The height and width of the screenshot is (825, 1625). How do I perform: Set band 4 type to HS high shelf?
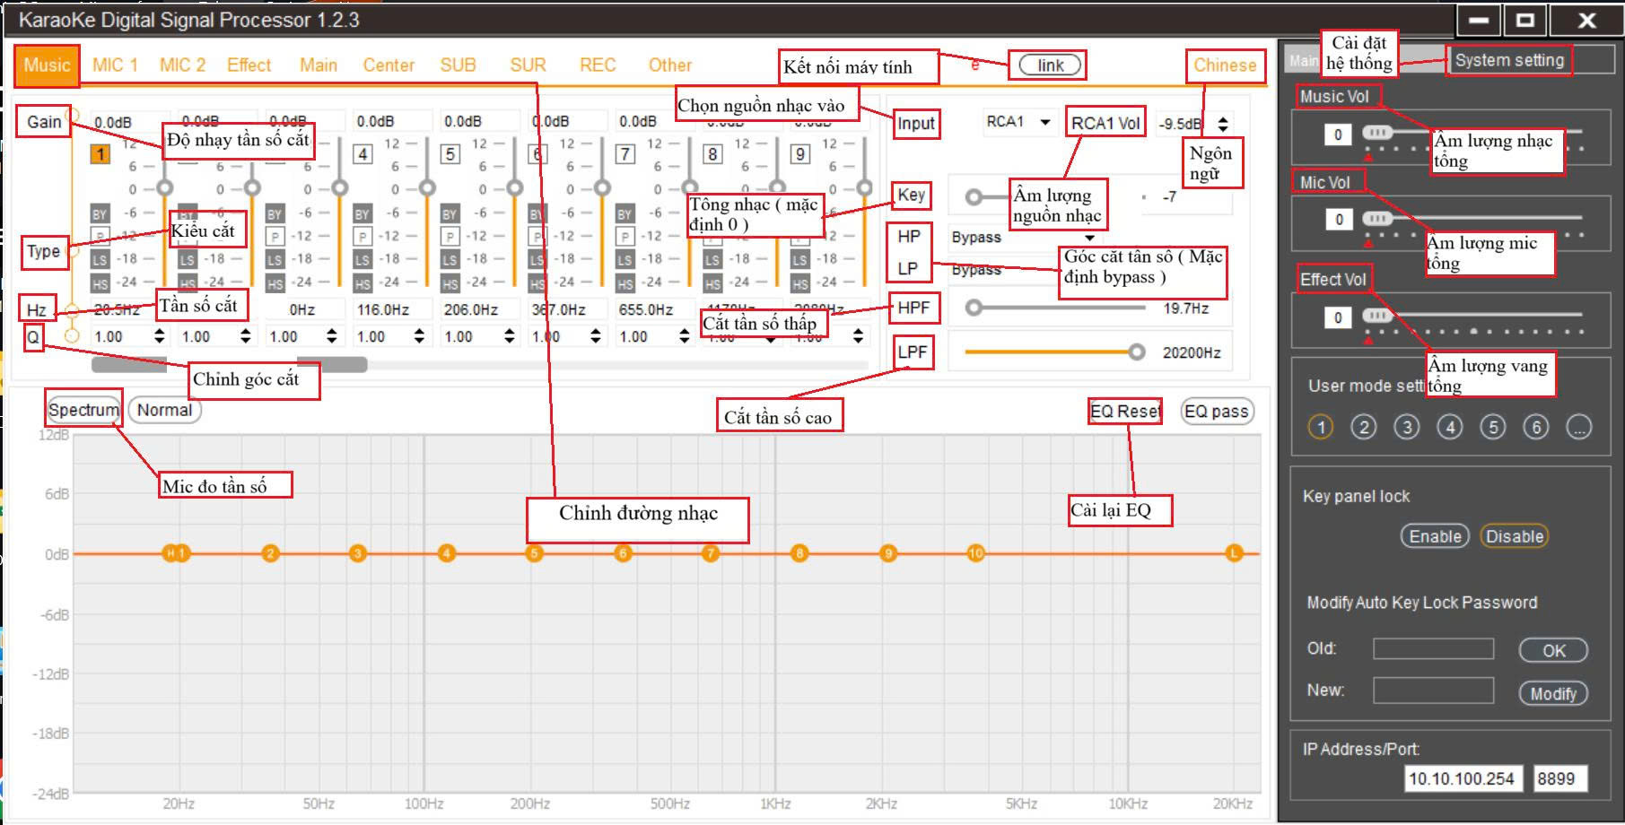363,283
